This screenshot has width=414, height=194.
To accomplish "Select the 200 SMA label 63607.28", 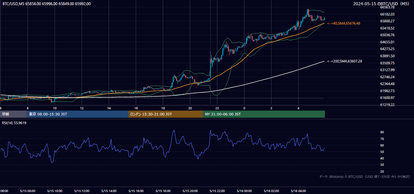I will click(345, 61).
